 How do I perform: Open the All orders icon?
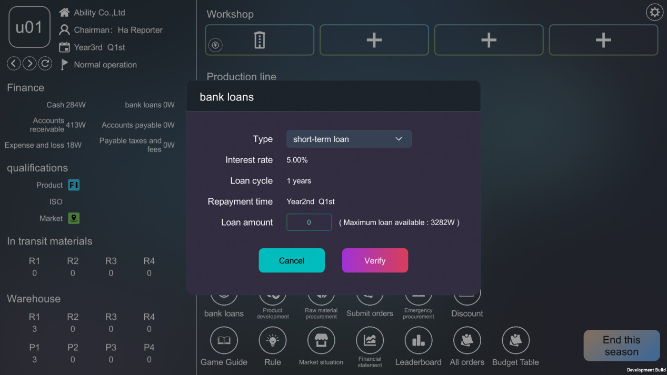(x=467, y=340)
